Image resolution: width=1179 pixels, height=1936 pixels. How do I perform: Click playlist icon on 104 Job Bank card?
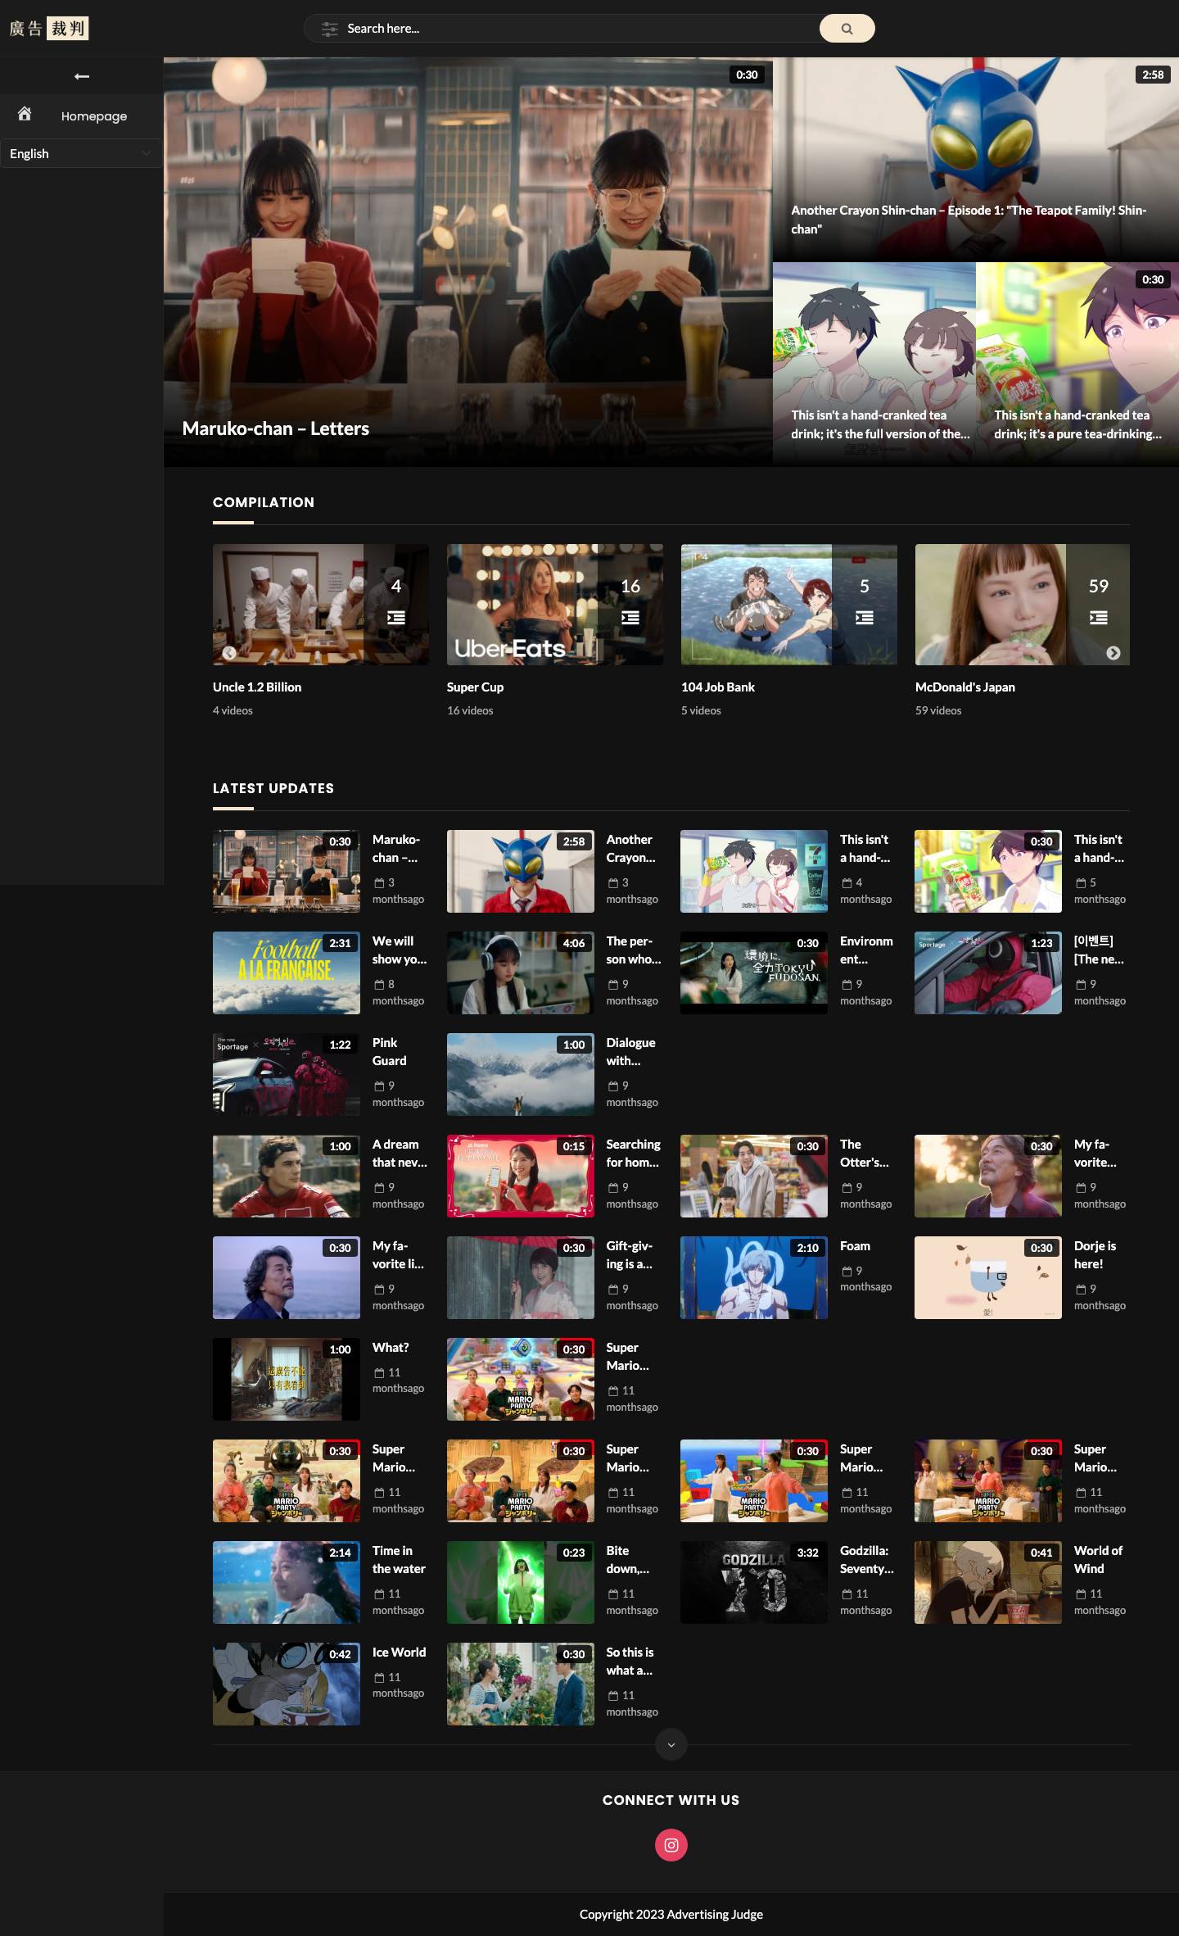pyautogui.click(x=865, y=618)
